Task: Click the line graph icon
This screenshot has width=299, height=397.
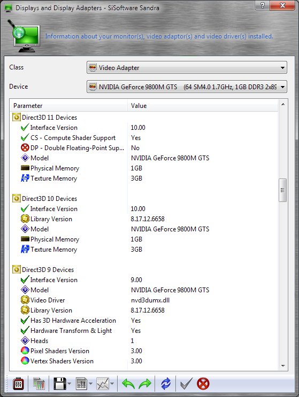Action: click(103, 384)
